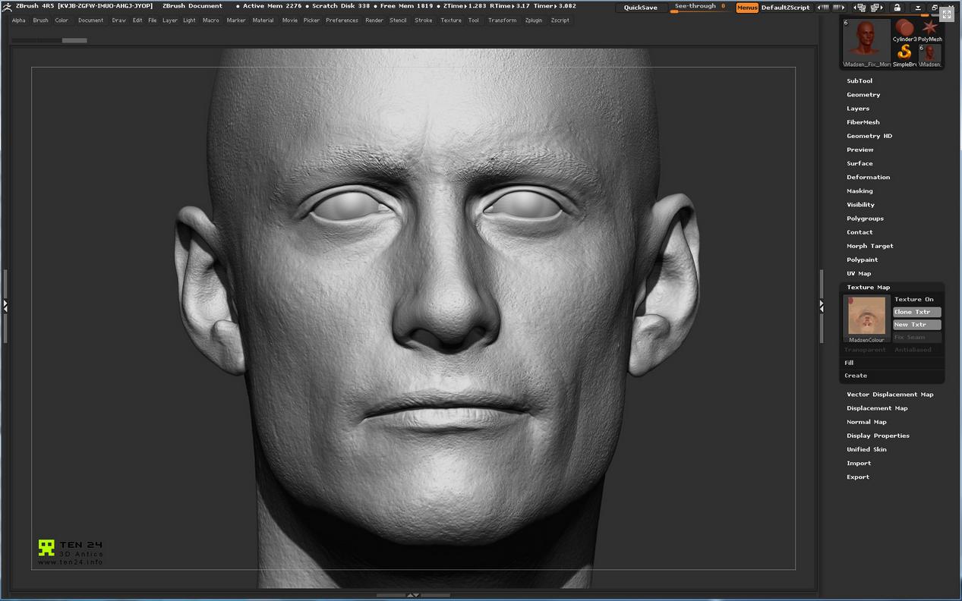This screenshot has height=601, width=962.
Task: Toggle the Menus button
Action: coord(746,7)
